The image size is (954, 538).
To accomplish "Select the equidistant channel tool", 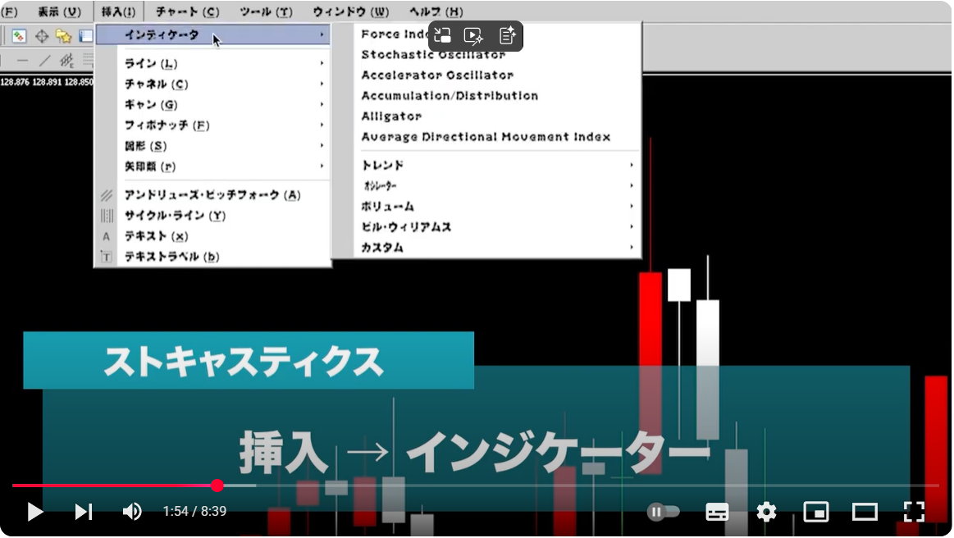I will pyautogui.click(x=66, y=61).
